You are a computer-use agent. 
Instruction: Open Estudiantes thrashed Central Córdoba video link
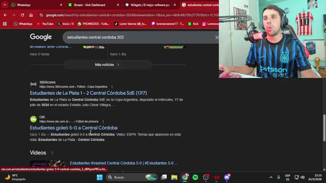124,163
